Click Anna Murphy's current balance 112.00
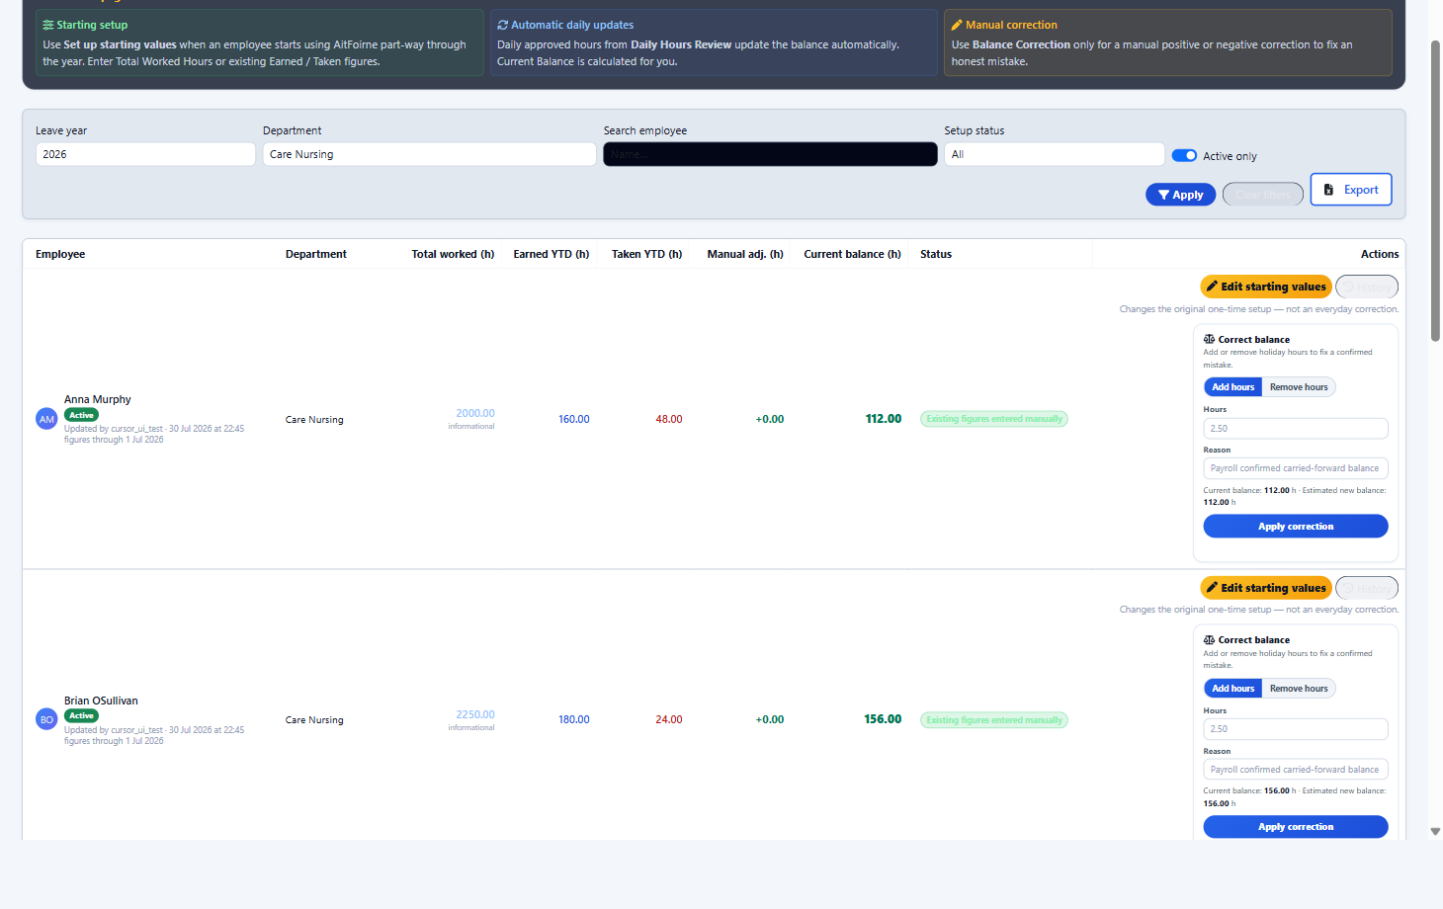Image resolution: width=1443 pixels, height=909 pixels. pos(884,419)
